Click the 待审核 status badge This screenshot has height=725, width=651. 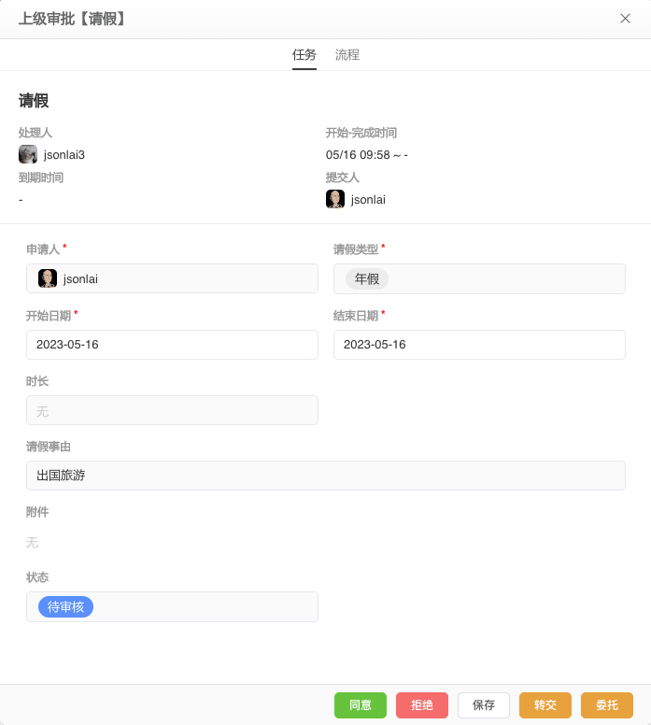65,606
